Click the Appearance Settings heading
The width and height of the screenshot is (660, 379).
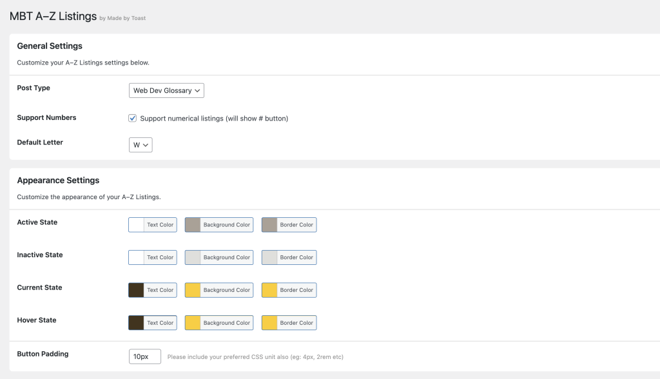[58, 180]
